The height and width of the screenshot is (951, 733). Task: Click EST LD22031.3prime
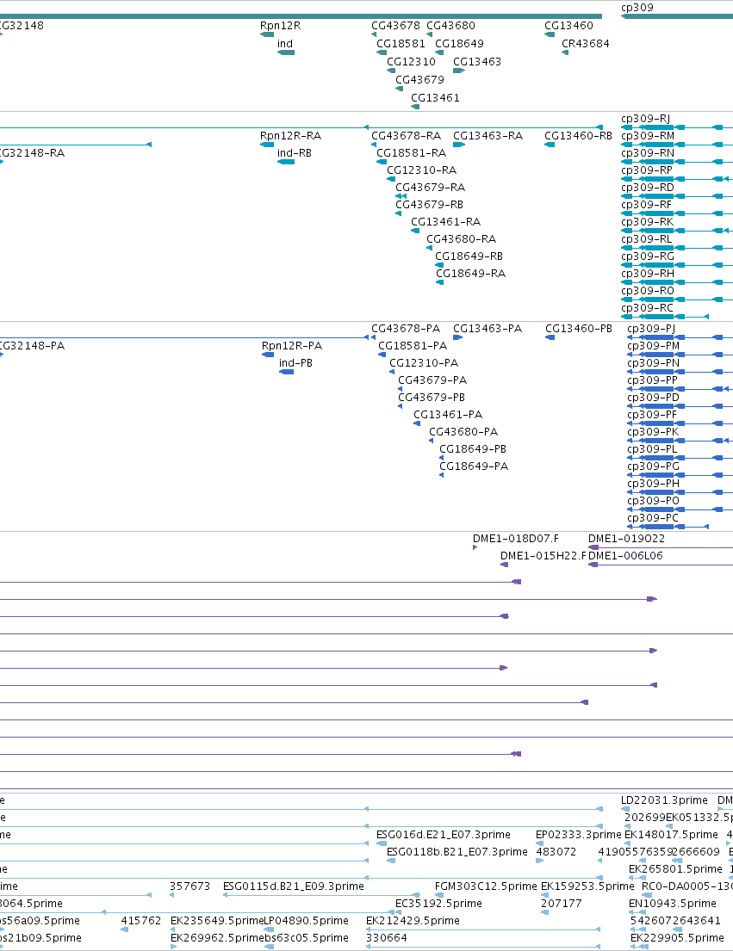click(x=664, y=800)
